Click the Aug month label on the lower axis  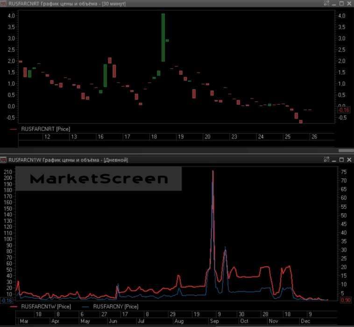pyautogui.click(x=179, y=321)
